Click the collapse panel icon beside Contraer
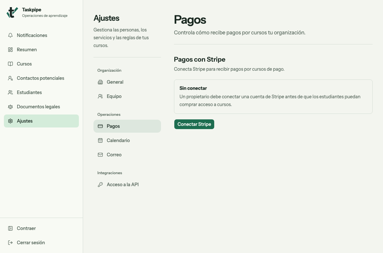This screenshot has height=253, width=383. (x=10, y=228)
